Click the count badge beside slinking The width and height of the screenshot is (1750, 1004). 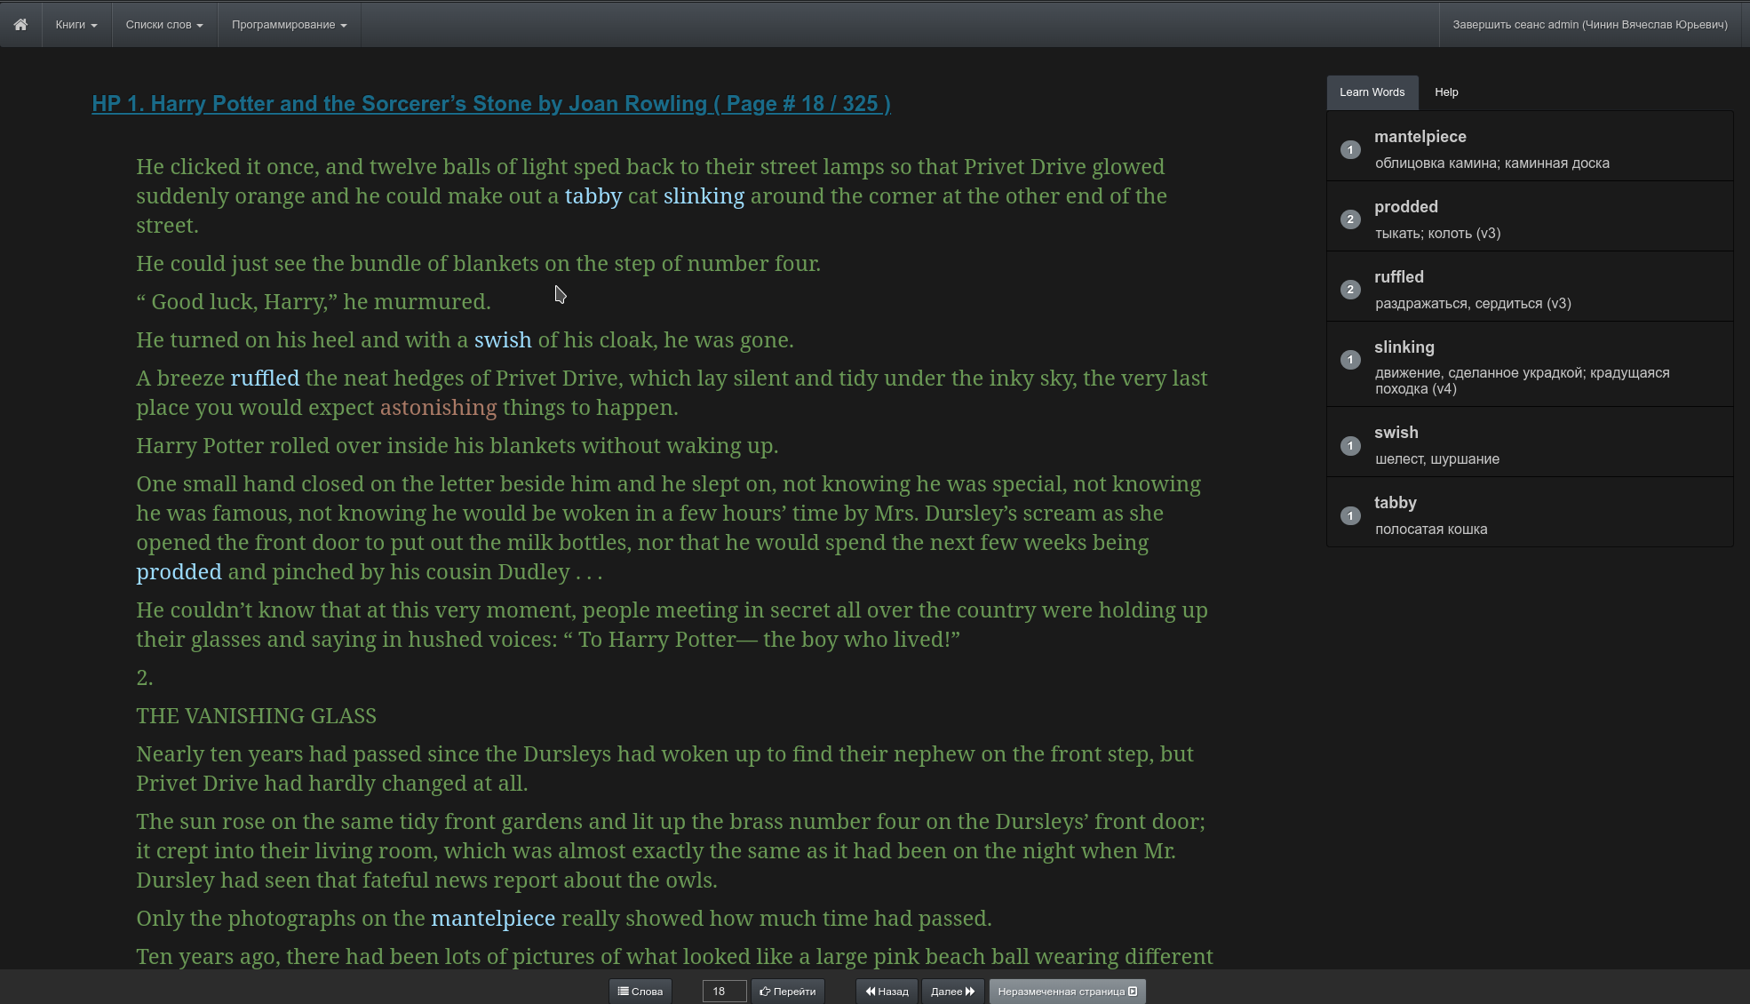(x=1349, y=360)
